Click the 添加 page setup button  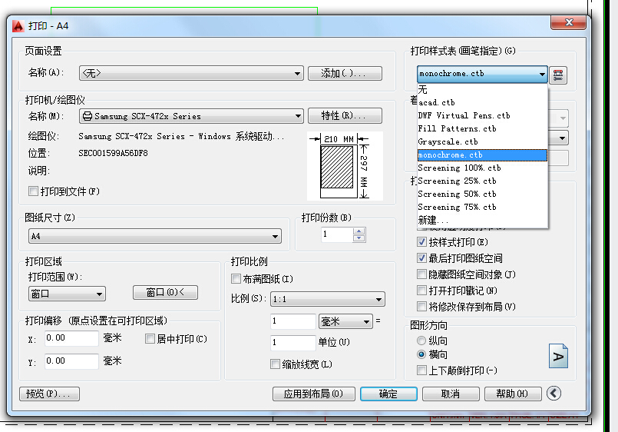(x=345, y=73)
